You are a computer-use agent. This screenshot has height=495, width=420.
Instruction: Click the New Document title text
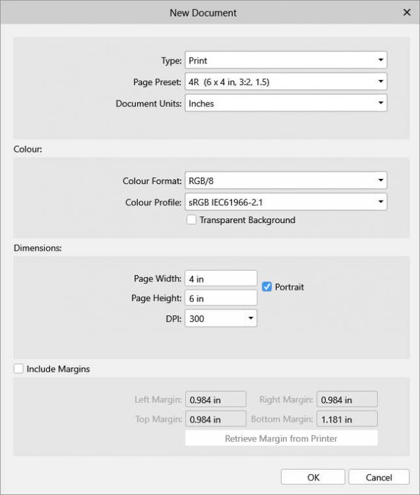(x=203, y=13)
